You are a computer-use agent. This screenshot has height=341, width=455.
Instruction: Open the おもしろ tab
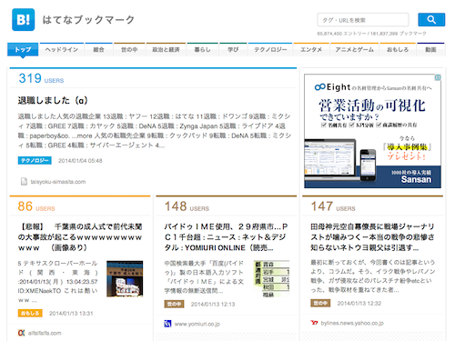(x=398, y=50)
